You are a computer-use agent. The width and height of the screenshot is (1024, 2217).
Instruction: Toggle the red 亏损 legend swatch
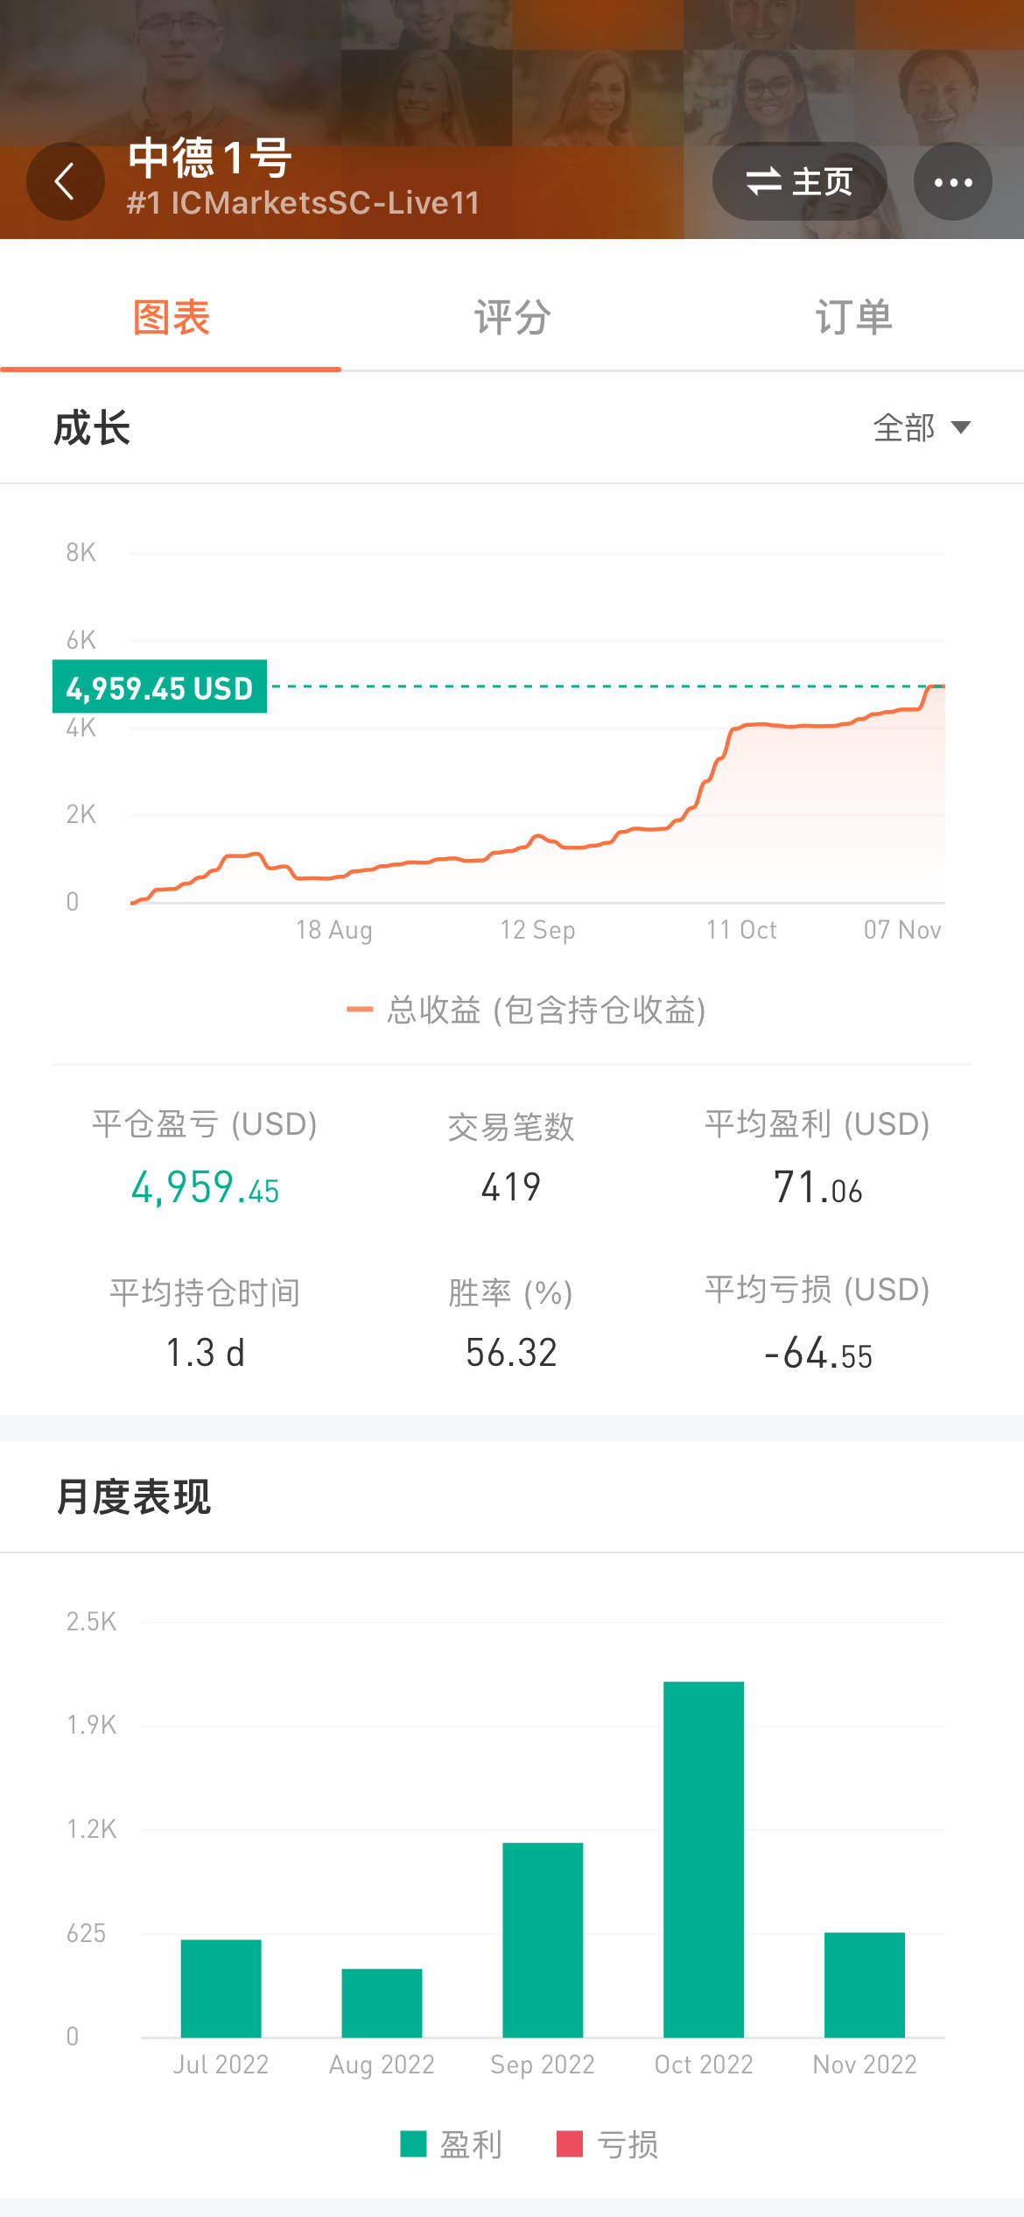click(x=570, y=2143)
